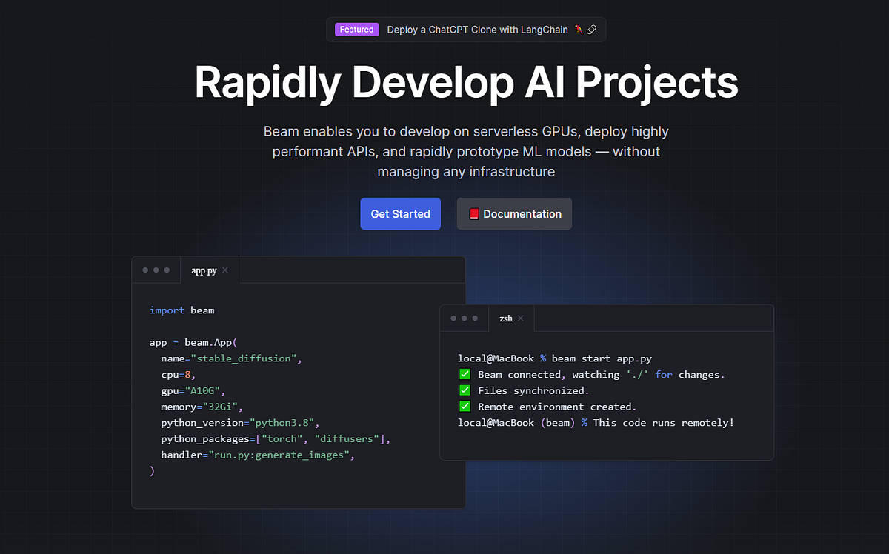Click the third window dot on app.py editor
This screenshot has width=889, height=554.
coord(166,270)
